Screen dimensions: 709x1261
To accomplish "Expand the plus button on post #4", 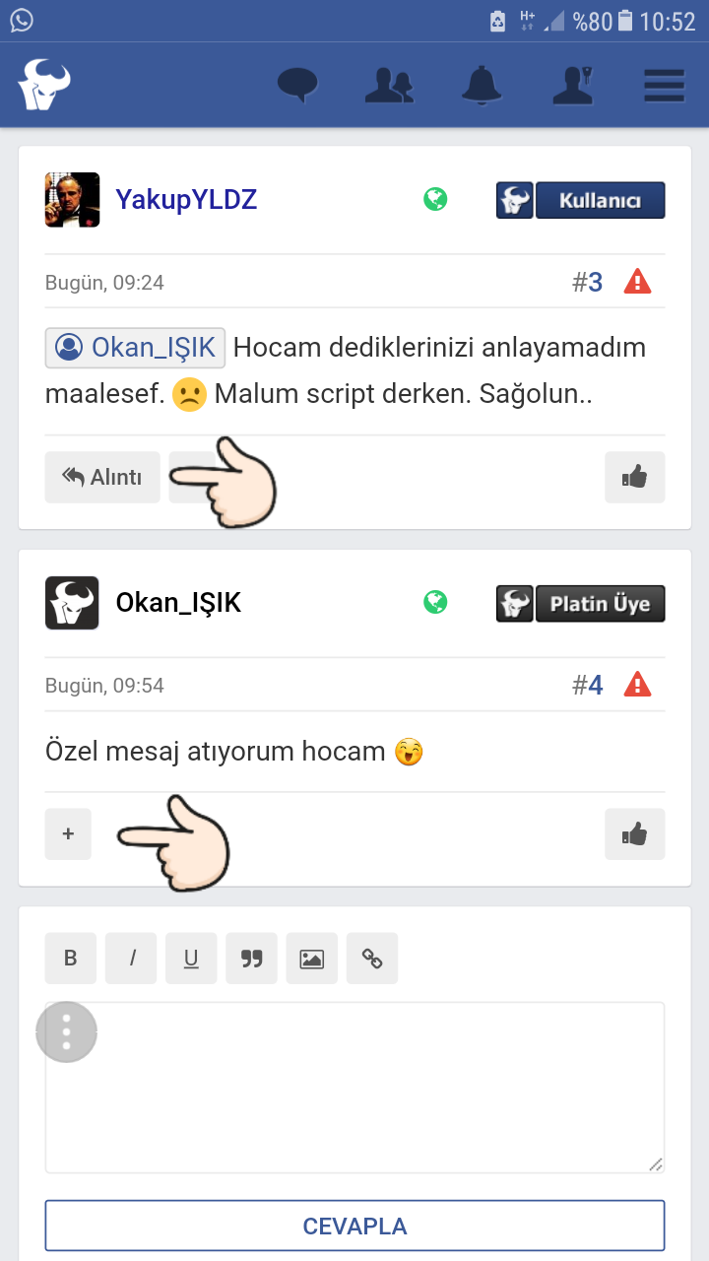I will (x=68, y=834).
